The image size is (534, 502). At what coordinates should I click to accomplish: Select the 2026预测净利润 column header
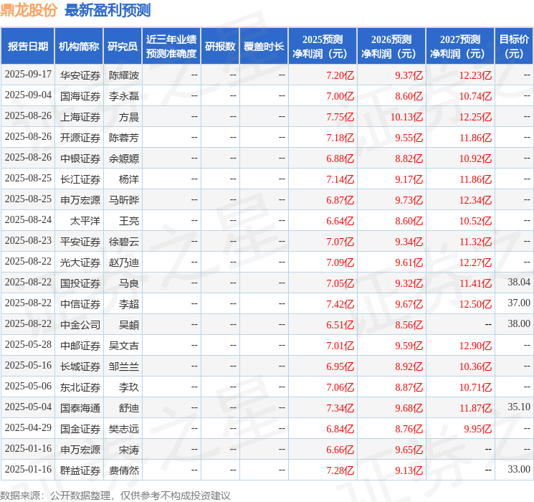click(x=391, y=47)
